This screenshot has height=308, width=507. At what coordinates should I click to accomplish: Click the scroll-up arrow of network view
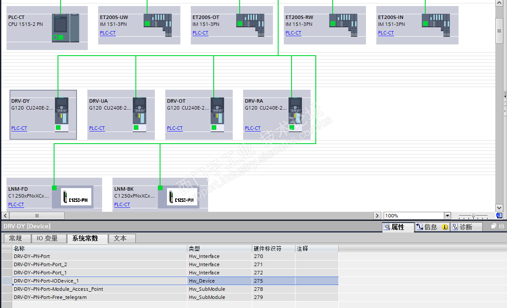pyautogui.click(x=499, y=3)
